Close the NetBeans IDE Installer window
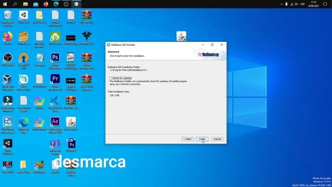Viewport: 332px width, 187px height. (x=222, y=45)
